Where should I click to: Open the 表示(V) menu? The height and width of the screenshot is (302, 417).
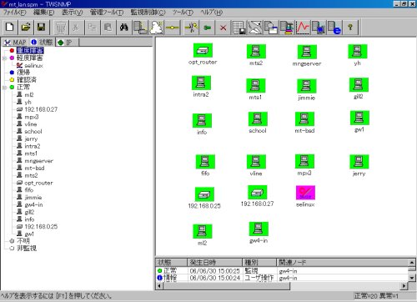click(x=72, y=13)
